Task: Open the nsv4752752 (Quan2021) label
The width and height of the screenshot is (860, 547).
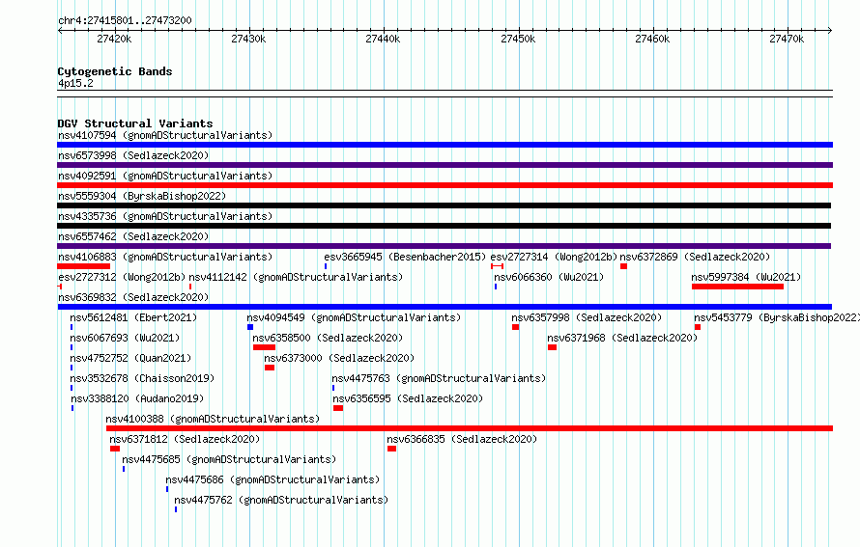Action: pyautogui.click(x=130, y=358)
